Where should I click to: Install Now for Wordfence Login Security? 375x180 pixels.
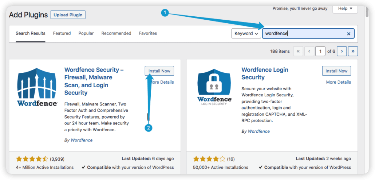[x=336, y=71]
